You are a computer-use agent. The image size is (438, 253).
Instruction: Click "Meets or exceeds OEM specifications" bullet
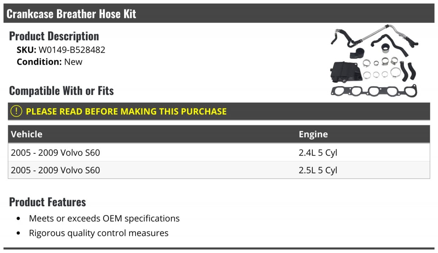(x=104, y=218)
